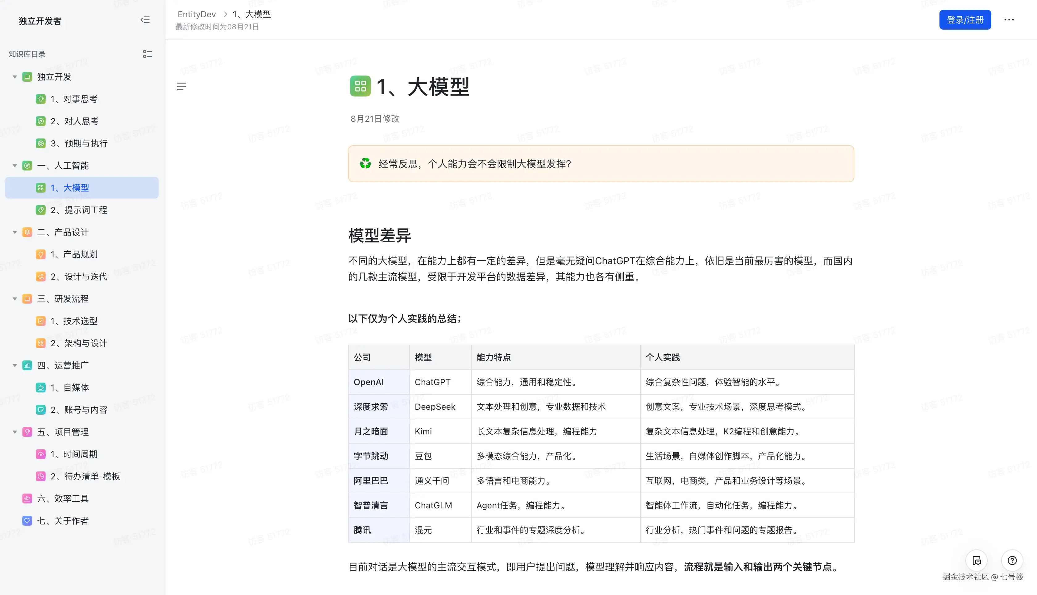
Task: Collapse the 四、运营推广 section
Action: [x=15, y=365]
